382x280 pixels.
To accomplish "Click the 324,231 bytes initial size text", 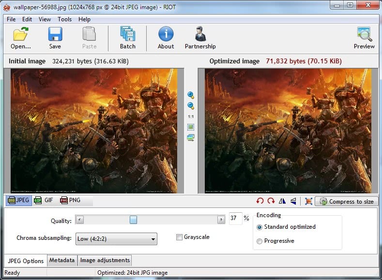I will click(x=90, y=61).
